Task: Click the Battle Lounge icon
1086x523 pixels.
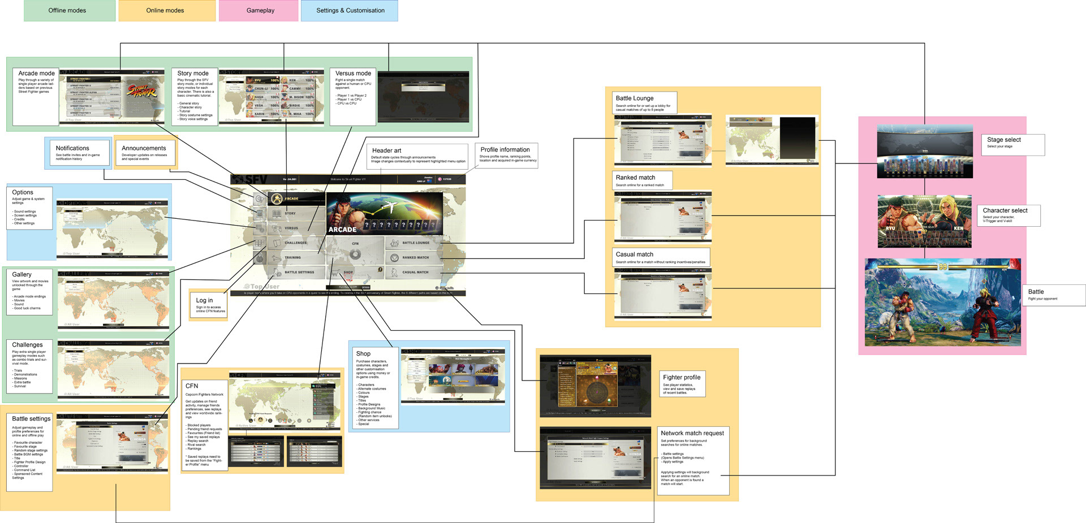Action: tap(394, 243)
